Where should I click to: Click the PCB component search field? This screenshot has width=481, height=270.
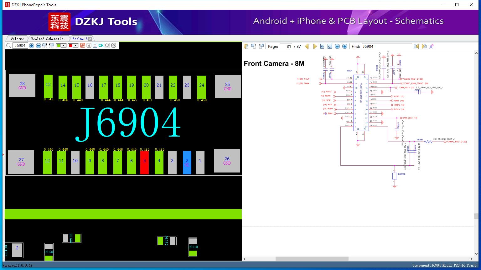tap(20, 46)
